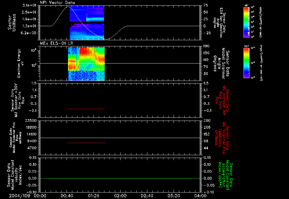Click the "03:20" time axis label
The height and width of the screenshot is (199, 289).
pyautogui.click(x=174, y=196)
